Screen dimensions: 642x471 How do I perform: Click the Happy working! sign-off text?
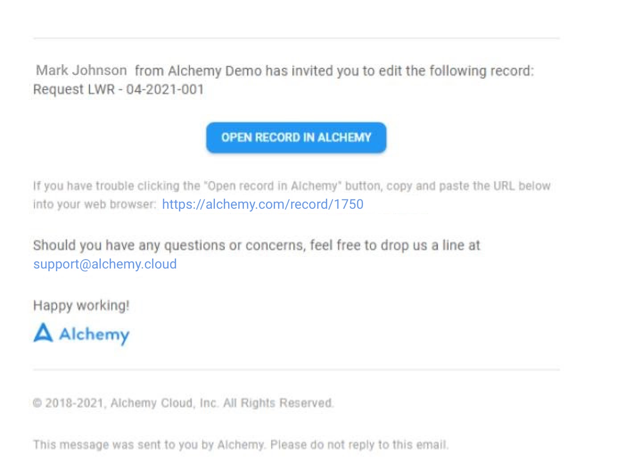point(81,306)
